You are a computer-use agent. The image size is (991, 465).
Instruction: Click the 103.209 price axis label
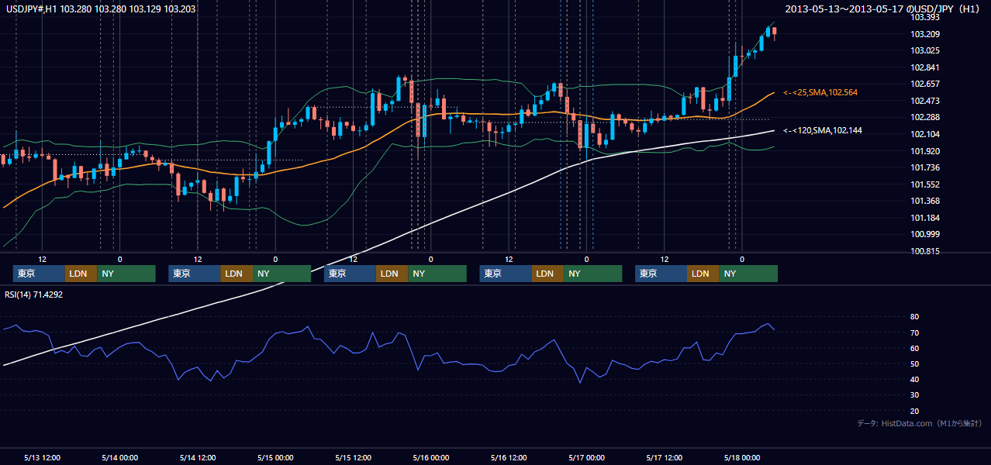tap(925, 34)
